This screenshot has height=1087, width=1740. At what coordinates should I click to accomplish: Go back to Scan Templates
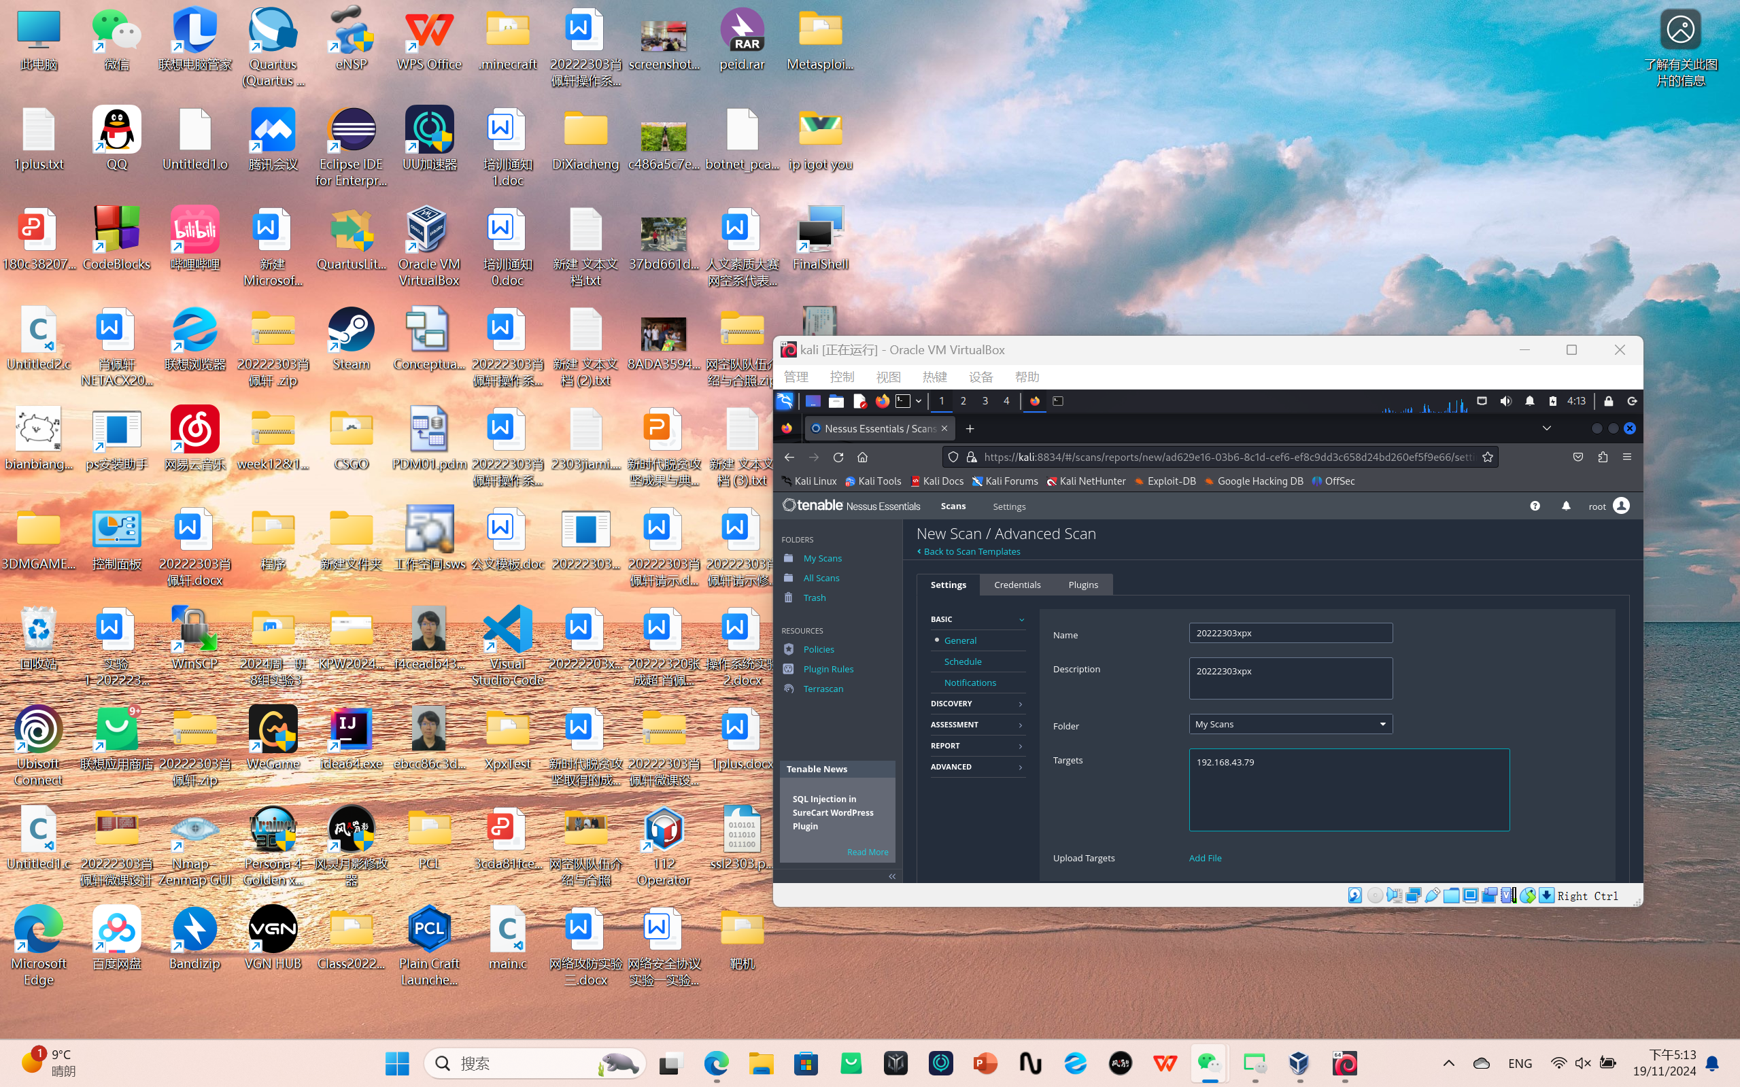pyautogui.click(x=968, y=551)
